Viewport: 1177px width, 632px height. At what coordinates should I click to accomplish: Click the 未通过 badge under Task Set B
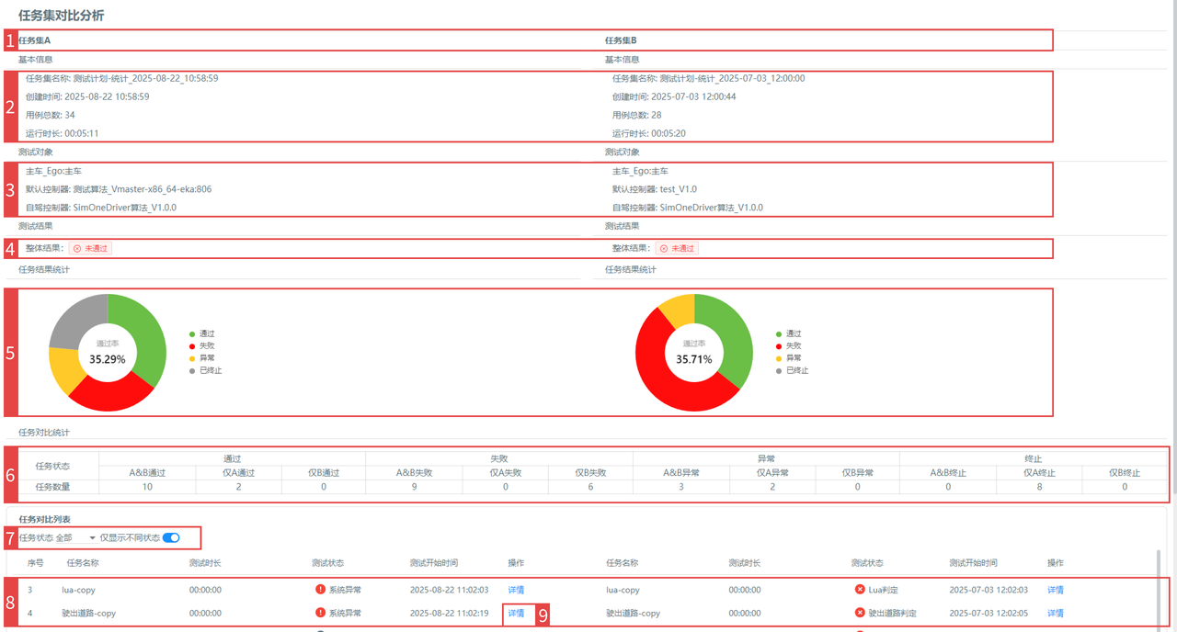point(676,249)
